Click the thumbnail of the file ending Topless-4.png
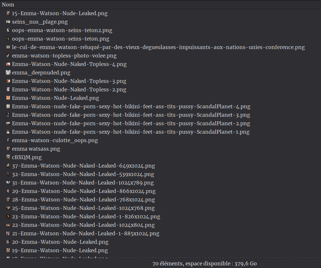The image size is (321, 268). (x=8, y=64)
